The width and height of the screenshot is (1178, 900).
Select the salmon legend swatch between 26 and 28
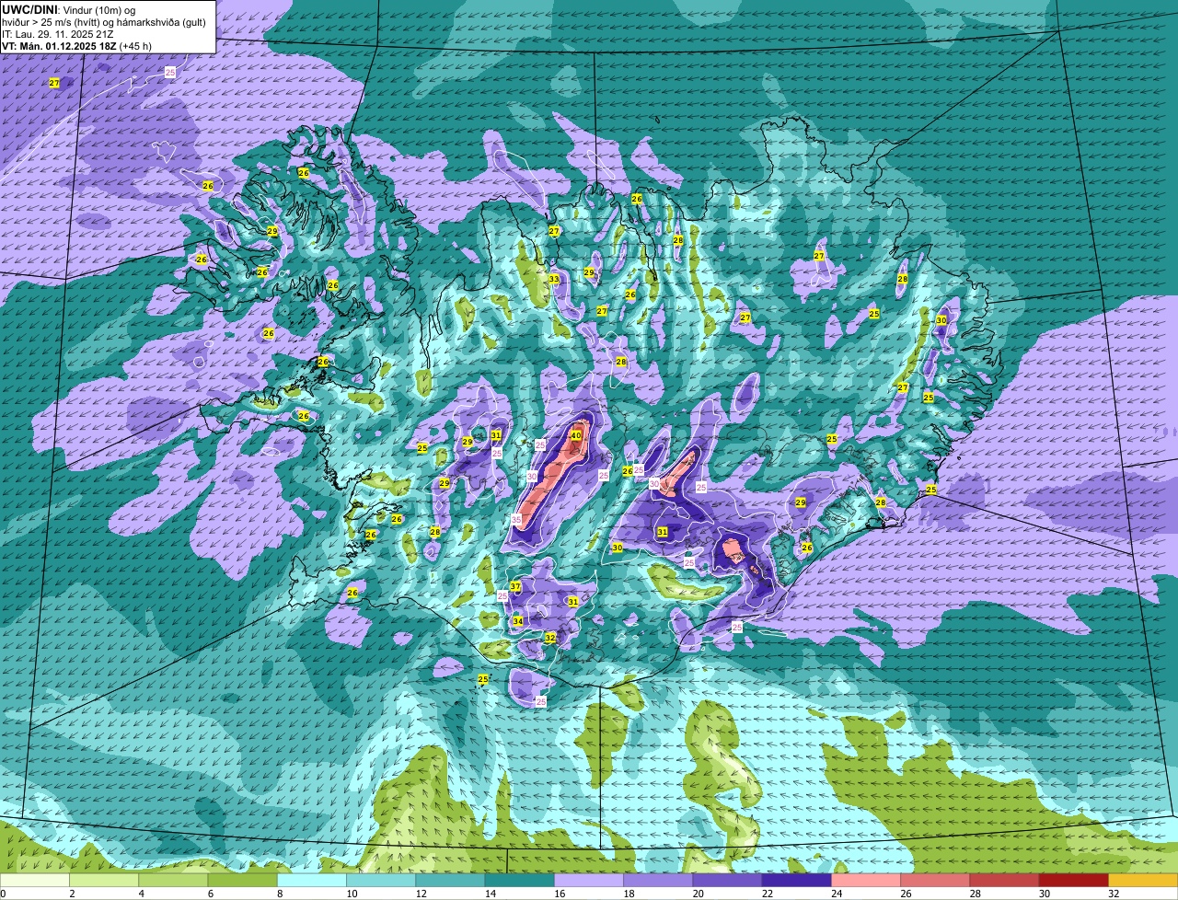tap(935, 881)
